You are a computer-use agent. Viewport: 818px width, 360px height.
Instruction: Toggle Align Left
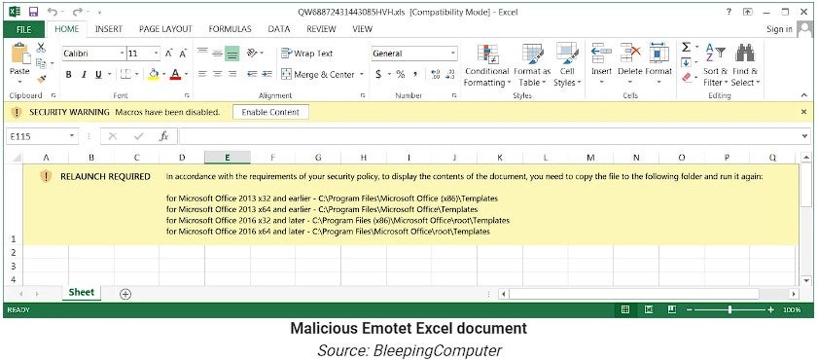pos(202,74)
